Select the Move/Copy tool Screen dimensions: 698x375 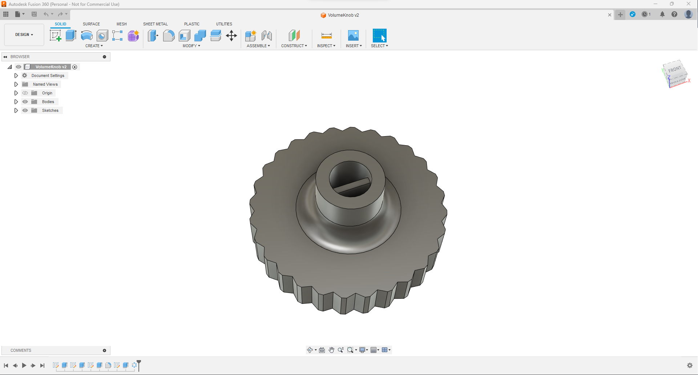(x=231, y=36)
